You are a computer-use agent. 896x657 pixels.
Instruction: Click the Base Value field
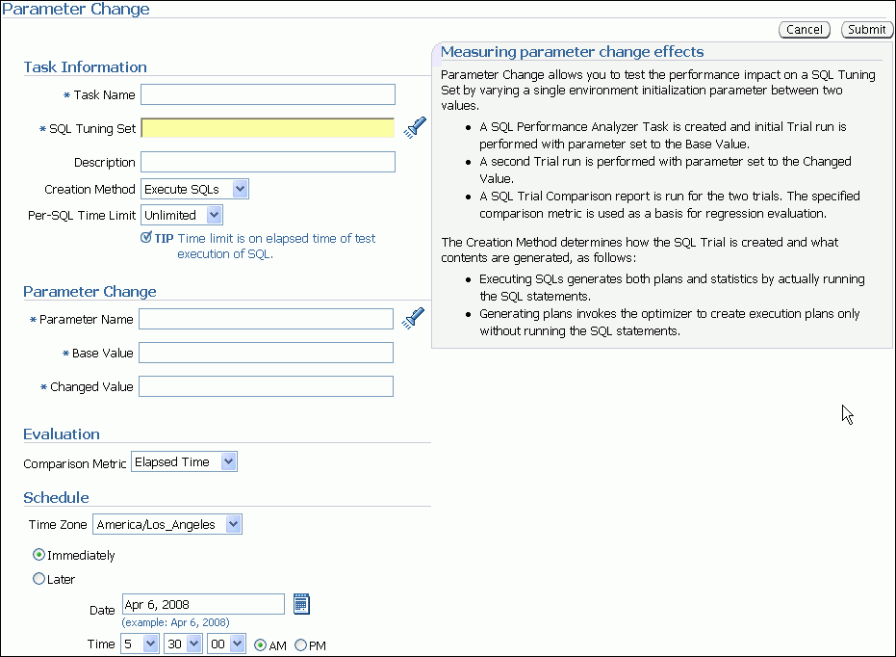point(265,353)
